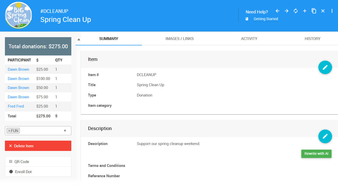The height and width of the screenshot is (185, 338).
Task: Close the item panel with X icon
Action: pos(323,11)
